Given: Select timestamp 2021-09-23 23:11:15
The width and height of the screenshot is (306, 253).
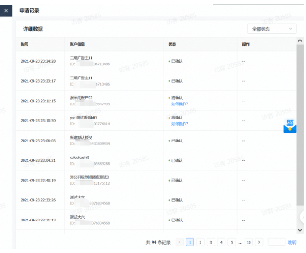Looking at the screenshot, I should (x=38, y=101).
